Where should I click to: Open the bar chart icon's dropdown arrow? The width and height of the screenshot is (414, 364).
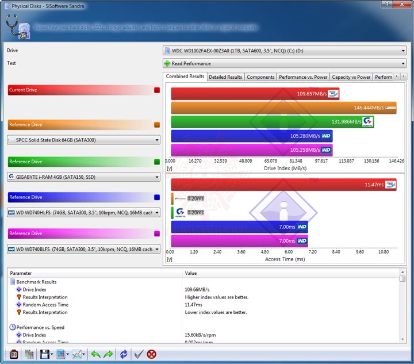(68, 354)
